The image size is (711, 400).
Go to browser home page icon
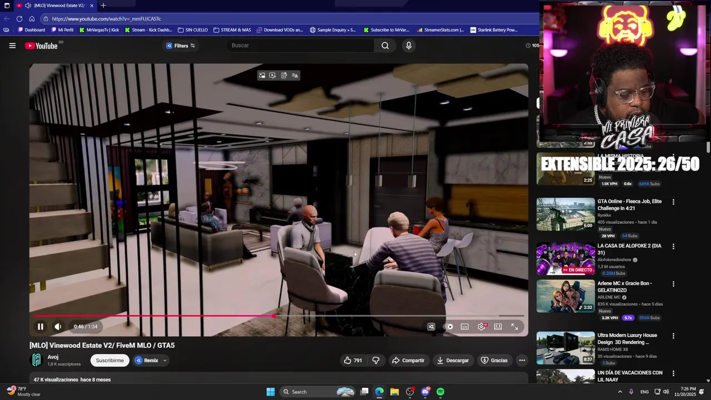(x=32, y=18)
